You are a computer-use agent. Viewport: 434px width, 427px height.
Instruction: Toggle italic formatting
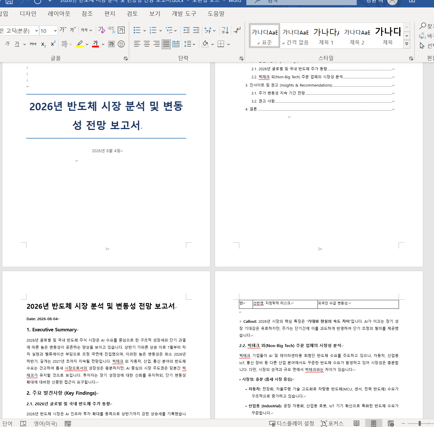[x=7, y=44]
